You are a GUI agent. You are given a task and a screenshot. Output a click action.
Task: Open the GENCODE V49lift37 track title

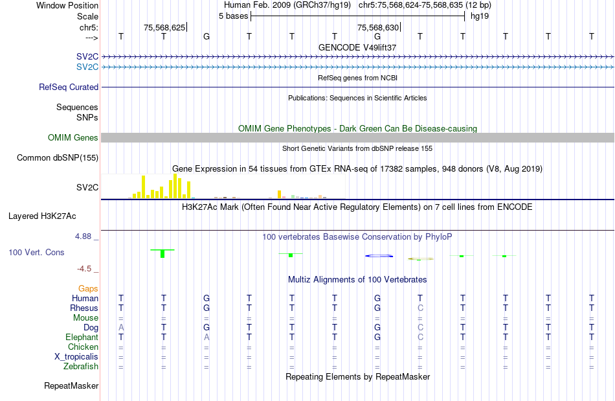[357, 47]
